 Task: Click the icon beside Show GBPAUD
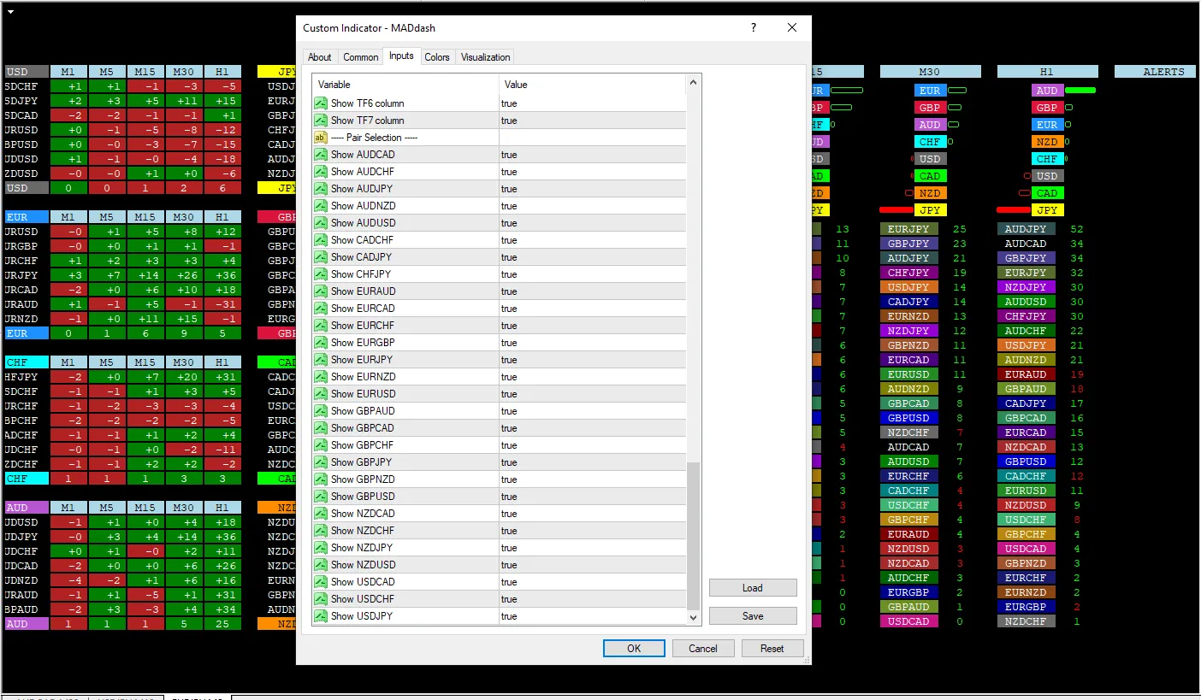tap(321, 411)
